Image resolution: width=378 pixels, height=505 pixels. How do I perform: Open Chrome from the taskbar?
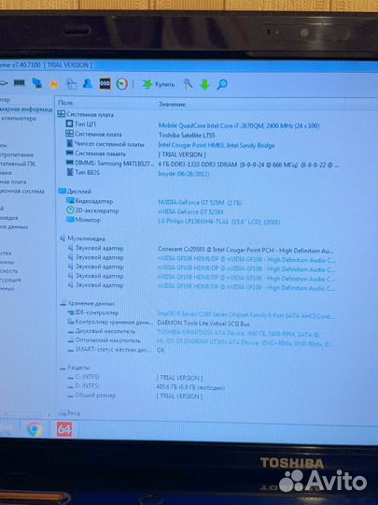[35, 429]
